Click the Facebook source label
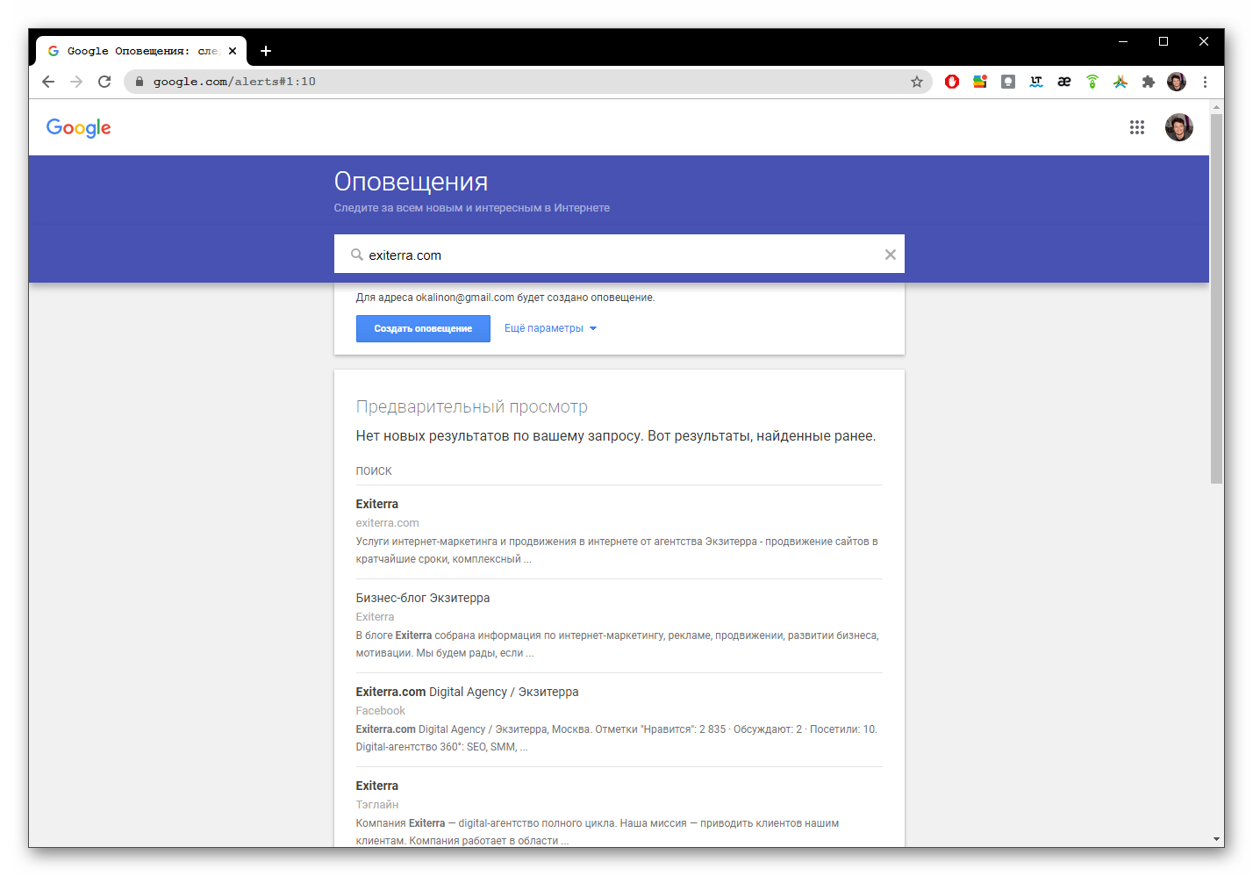The height and width of the screenshot is (876, 1253). 381,711
